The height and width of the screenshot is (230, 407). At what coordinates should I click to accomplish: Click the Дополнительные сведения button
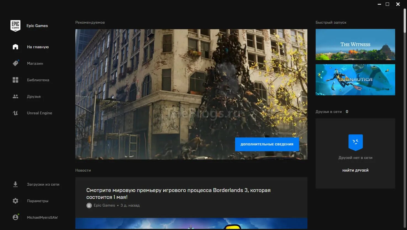pyautogui.click(x=267, y=144)
